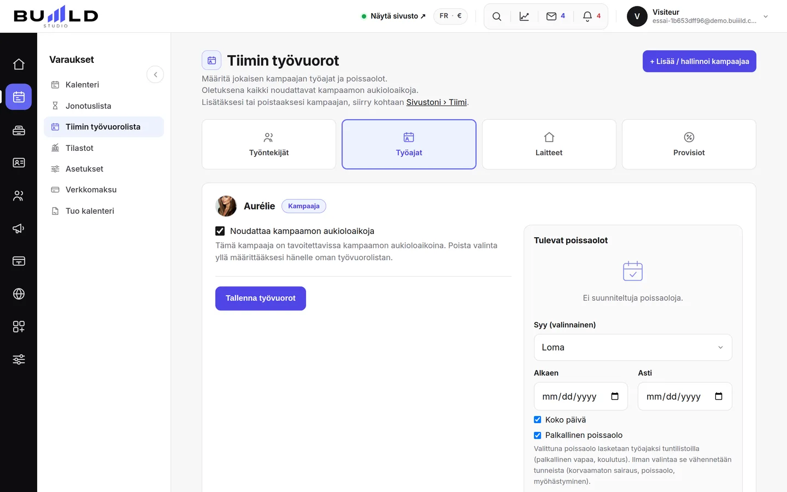This screenshot has height=492, width=787.
Task: Click the BUILD Studio logo
Action: [56, 16]
